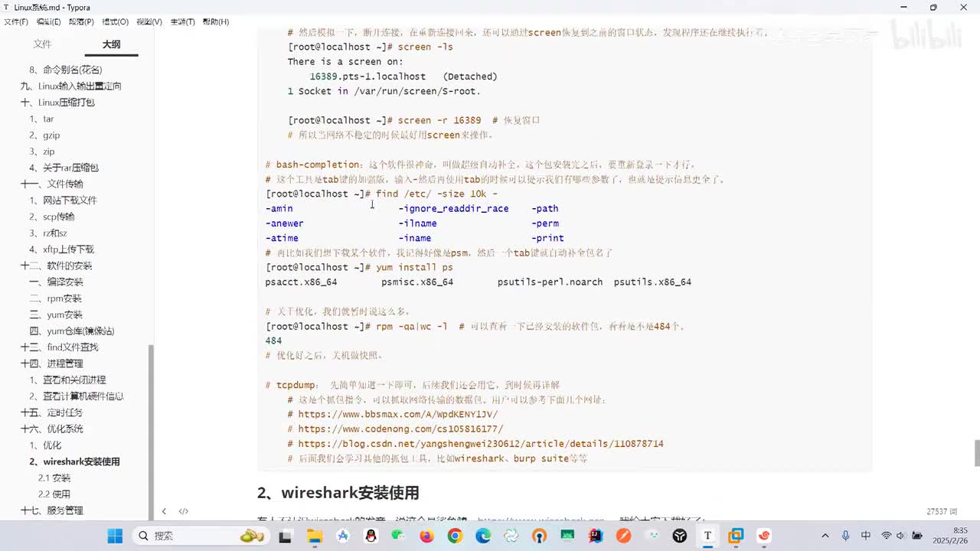Open the 格式(O) menu
Viewport: 980px width, 551px height.
point(115,21)
